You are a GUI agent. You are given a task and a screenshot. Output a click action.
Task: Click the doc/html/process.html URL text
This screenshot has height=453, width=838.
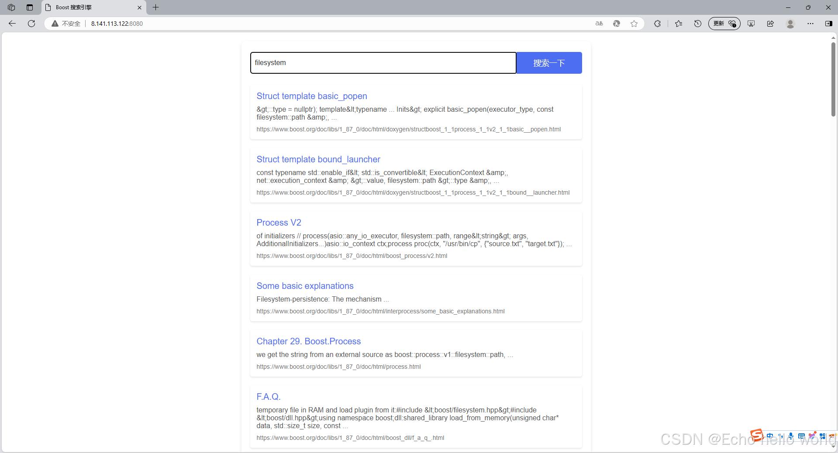pyautogui.click(x=339, y=367)
